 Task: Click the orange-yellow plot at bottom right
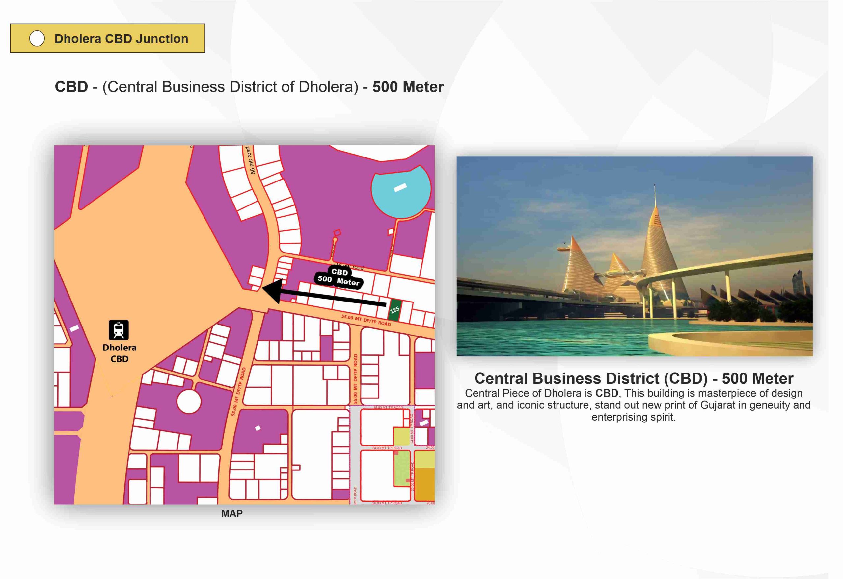pyautogui.click(x=424, y=484)
